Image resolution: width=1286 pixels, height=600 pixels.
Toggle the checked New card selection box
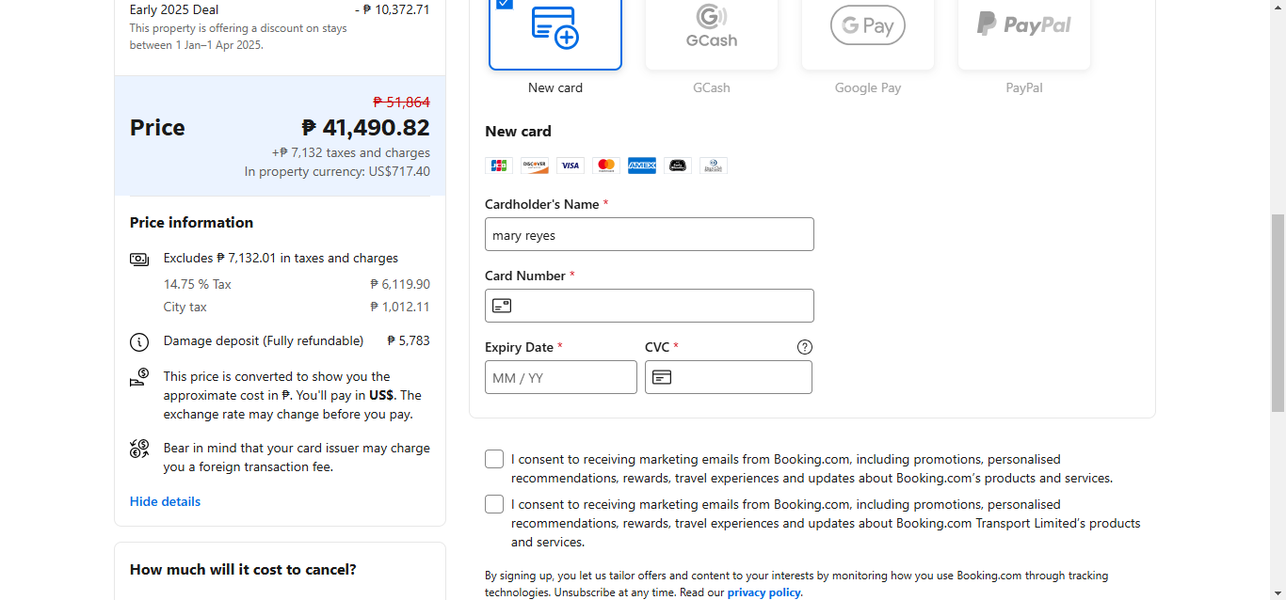[505, 4]
